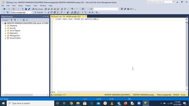Screen dimensions: 189x106
Task: Open the Connect dropdown in Object Explorer
Action: (x=6, y=20)
